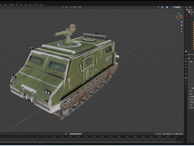The image size is (194, 146).
Task: Open the viewport shading options dropdown
Action: tap(182, 7)
